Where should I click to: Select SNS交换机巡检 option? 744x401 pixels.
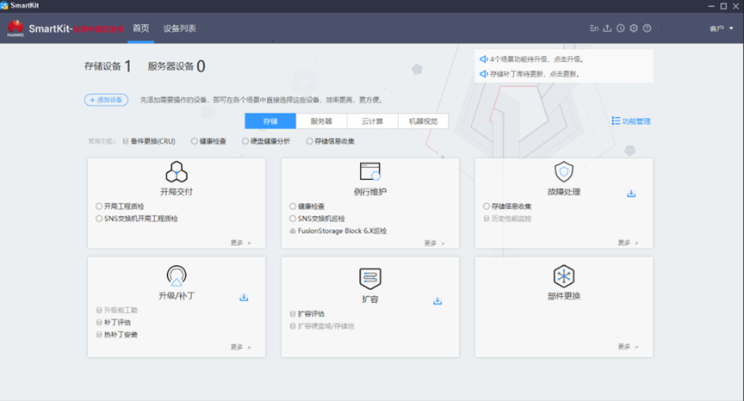(x=317, y=219)
